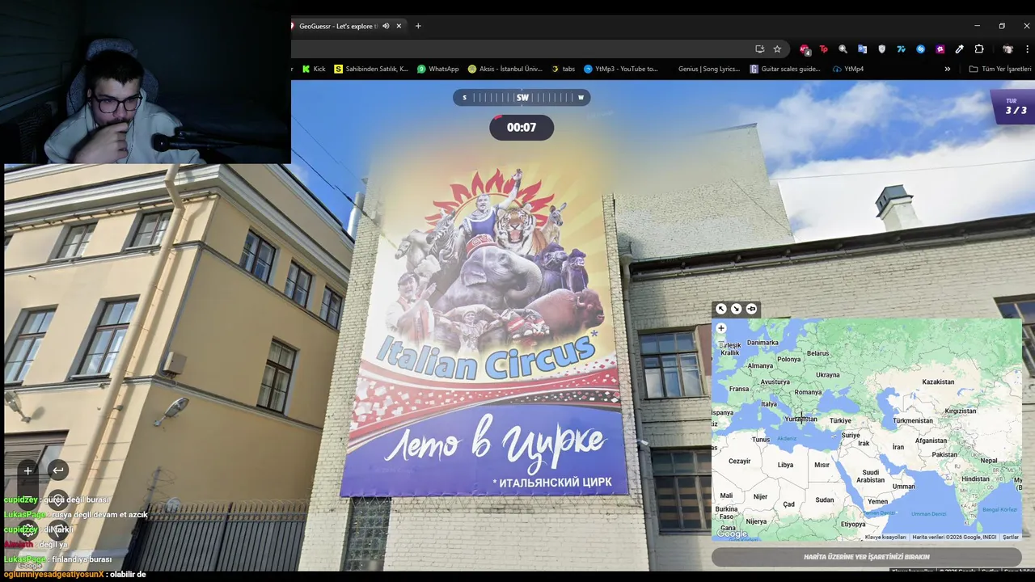Open the WhatsApp bookmark

(x=437, y=69)
